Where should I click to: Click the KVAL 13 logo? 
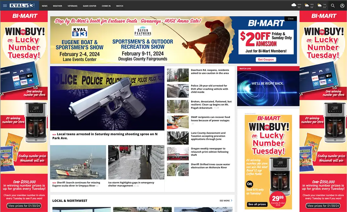click(x=22, y=6)
